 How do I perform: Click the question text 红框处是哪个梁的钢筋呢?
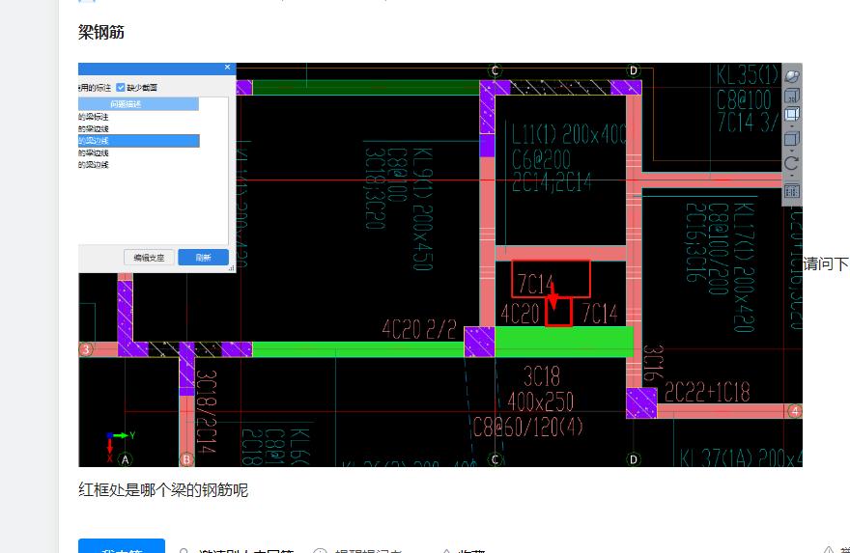point(163,490)
